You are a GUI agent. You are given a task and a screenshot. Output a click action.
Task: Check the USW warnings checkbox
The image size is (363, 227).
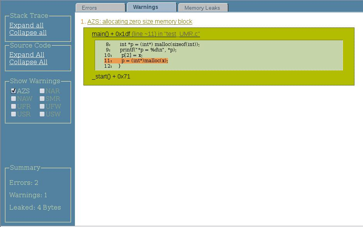(x=42, y=114)
